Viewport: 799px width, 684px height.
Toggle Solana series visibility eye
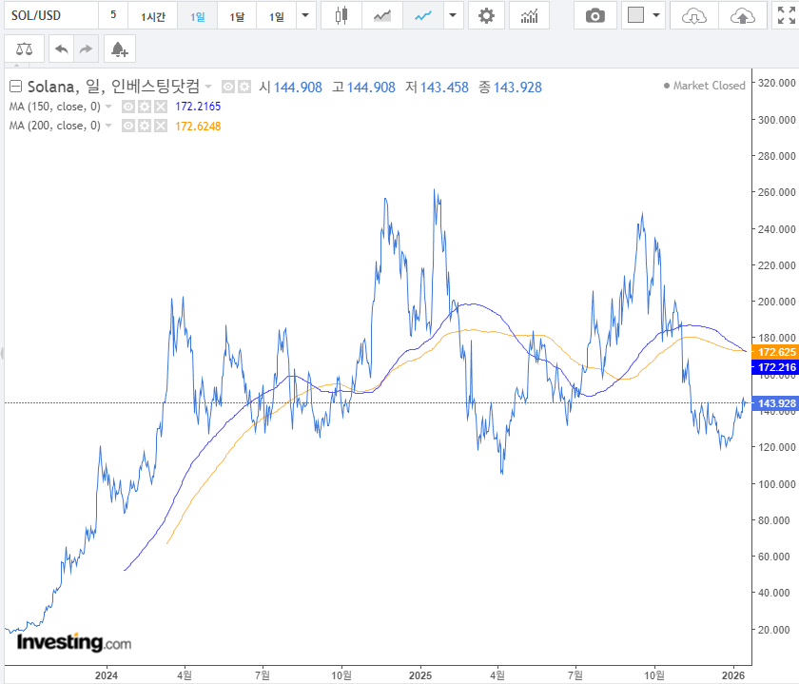[228, 88]
